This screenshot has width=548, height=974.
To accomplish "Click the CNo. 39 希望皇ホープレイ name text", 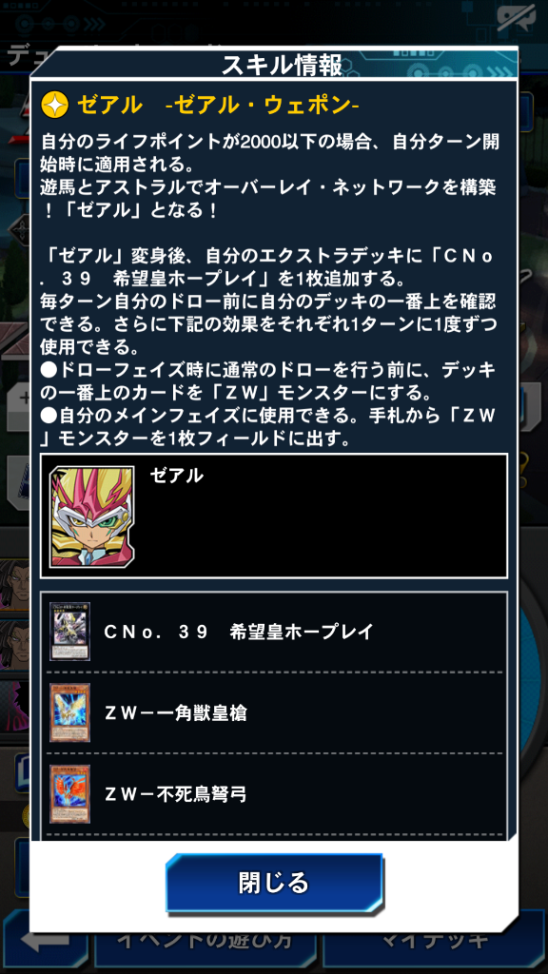I will 239,632.
